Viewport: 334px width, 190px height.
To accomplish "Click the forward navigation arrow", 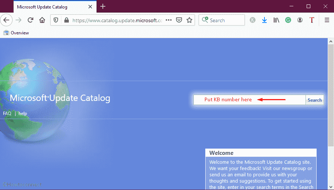I will [x=18, y=20].
